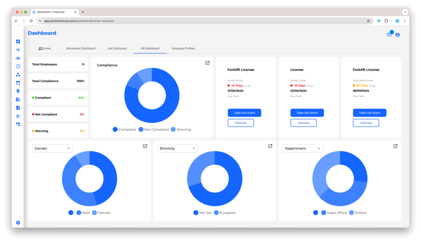Open the mail notifications icon
This screenshot has height=243, width=421.
click(x=390, y=34)
